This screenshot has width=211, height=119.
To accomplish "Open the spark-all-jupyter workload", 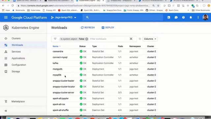I will click(61, 99).
